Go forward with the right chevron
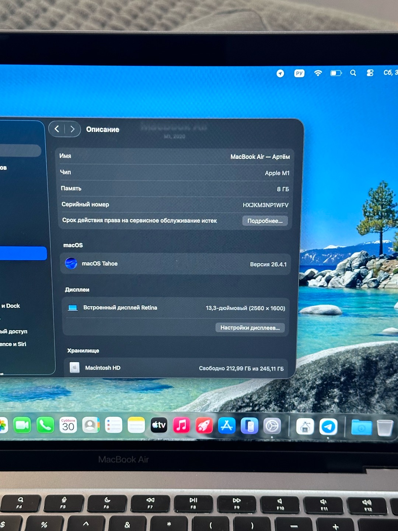Viewport: 398px width, 531px height. pos(72,129)
